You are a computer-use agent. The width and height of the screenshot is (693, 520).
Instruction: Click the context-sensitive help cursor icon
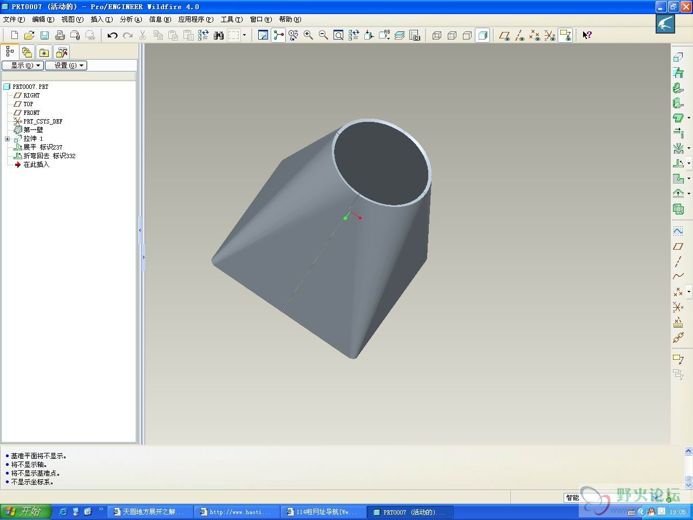587,35
